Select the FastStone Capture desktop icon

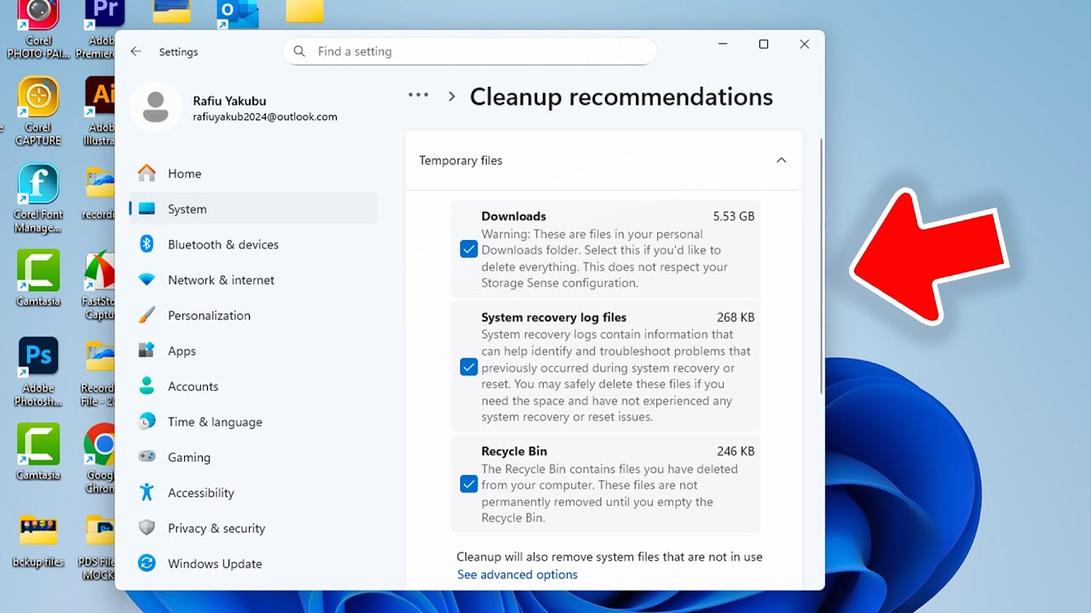pos(100,284)
